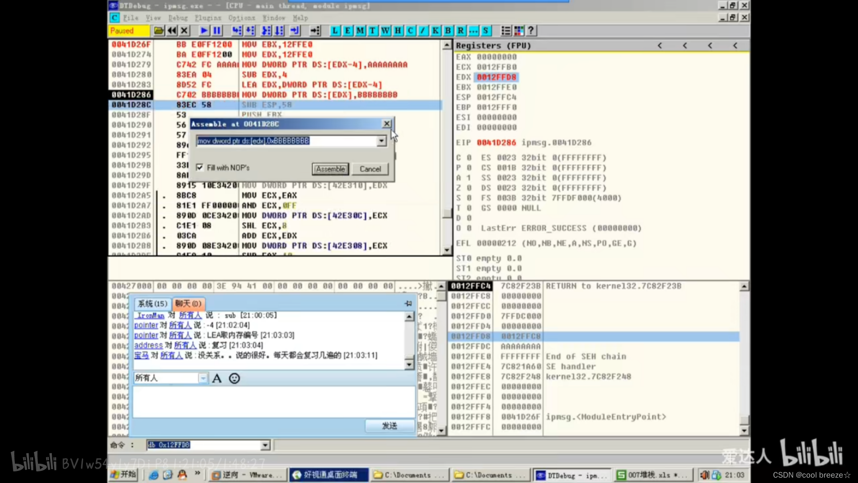Screen dimensions: 858x483
Task: Open Threads window (T)
Action: [x=372, y=31]
